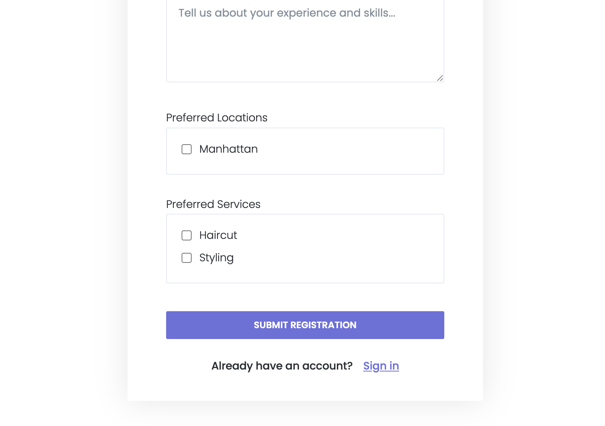
Task: Click inside the Preferred Locations box
Action: (x=348, y=152)
